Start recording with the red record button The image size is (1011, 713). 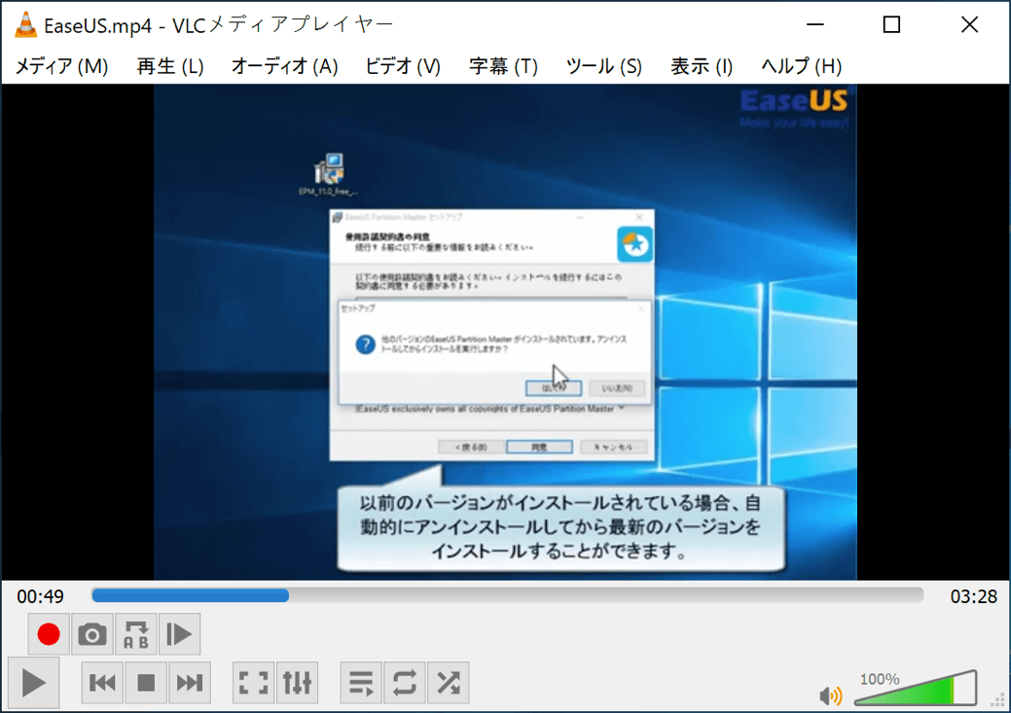pyautogui.click(x=49, y=634)
